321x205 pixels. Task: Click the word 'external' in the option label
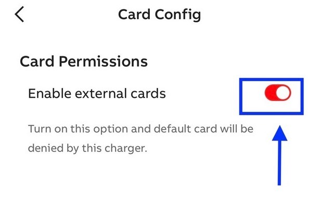coord(100,93)
